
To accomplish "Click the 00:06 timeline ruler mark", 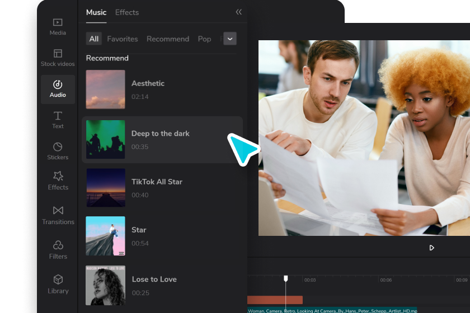I will tap(386, 280).
